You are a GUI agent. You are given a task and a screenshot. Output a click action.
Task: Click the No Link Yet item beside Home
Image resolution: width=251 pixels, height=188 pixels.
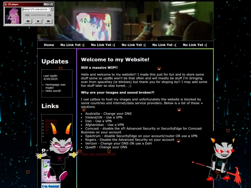point(73,45)
